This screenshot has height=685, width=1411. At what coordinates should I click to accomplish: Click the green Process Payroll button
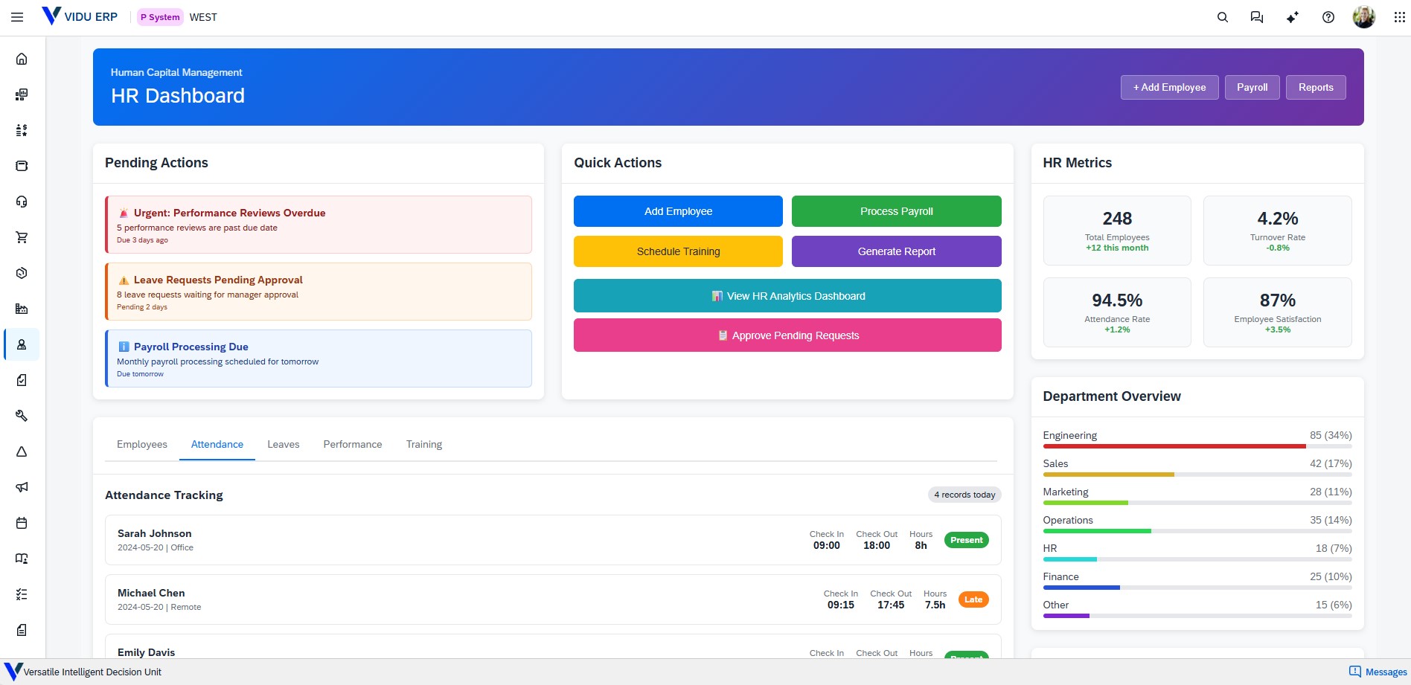[896, 211]
